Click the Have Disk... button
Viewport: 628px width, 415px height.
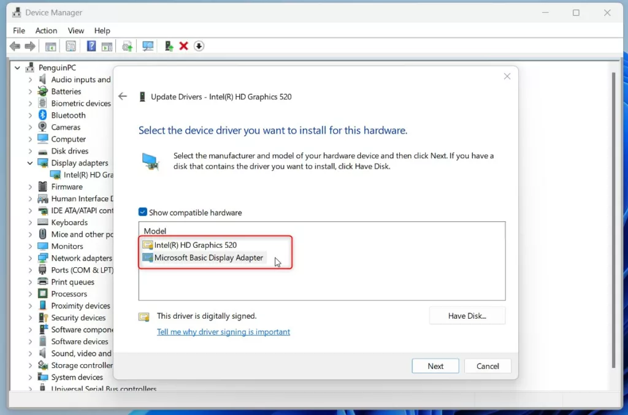[467, 316]
